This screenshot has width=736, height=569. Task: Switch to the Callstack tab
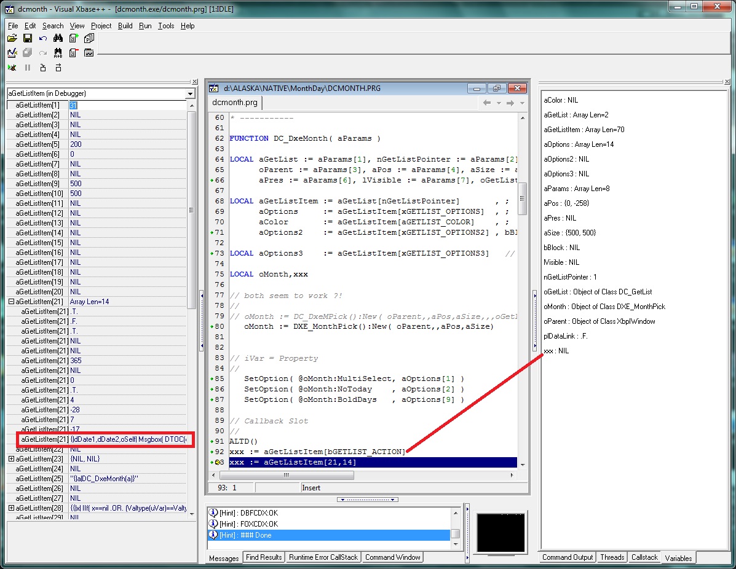(x=644, y=557)
